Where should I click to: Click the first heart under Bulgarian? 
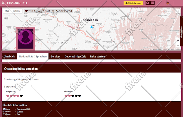(x=8, y=96)
